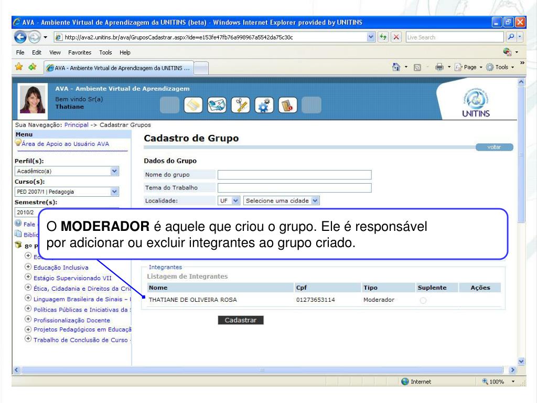Click the Internet zone globe icon

pos(405,381)
